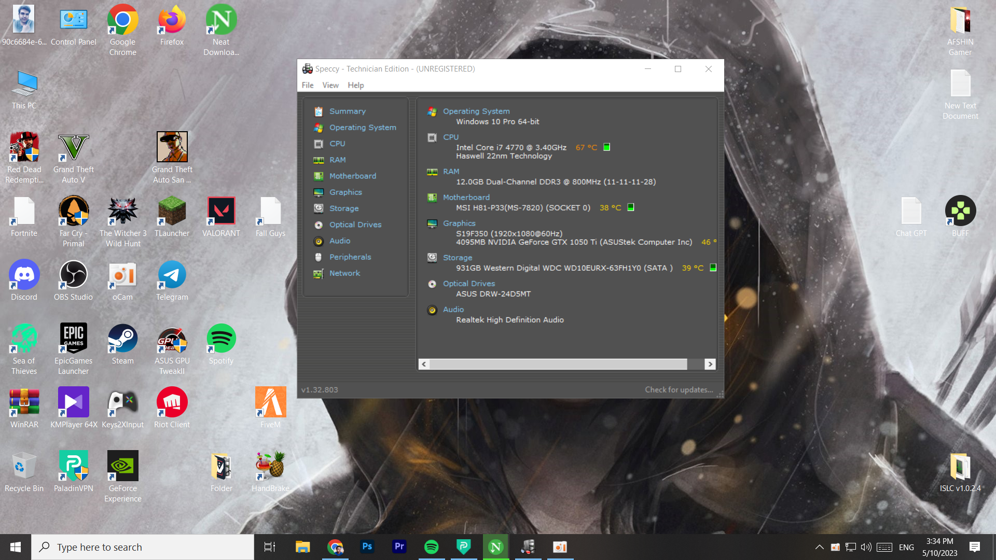Select the Discord desktop icon

tap(24, 280)
